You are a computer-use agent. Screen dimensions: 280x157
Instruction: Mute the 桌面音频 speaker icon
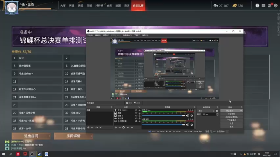point(188,125)
